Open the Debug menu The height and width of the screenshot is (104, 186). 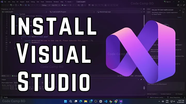pos(33,2)
